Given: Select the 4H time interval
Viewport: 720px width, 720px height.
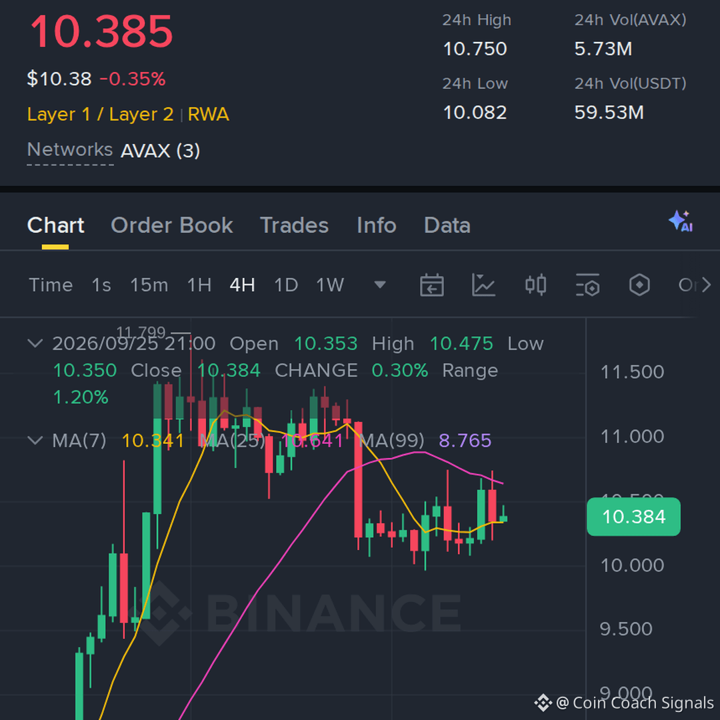Looking at the screenshot, I should tap(242, 285).
